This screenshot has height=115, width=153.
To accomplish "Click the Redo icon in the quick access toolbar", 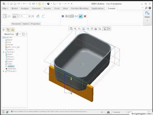I will coord(24,4).
